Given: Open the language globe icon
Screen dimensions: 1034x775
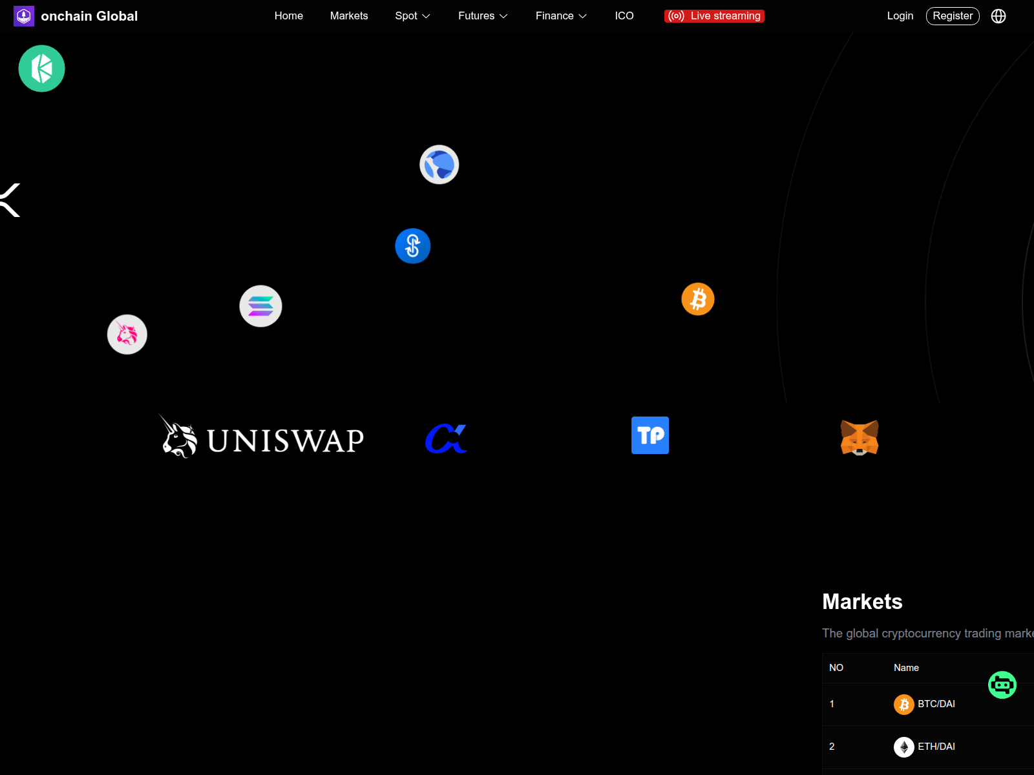Looking at the screenshot, I should tap(998, 16).
